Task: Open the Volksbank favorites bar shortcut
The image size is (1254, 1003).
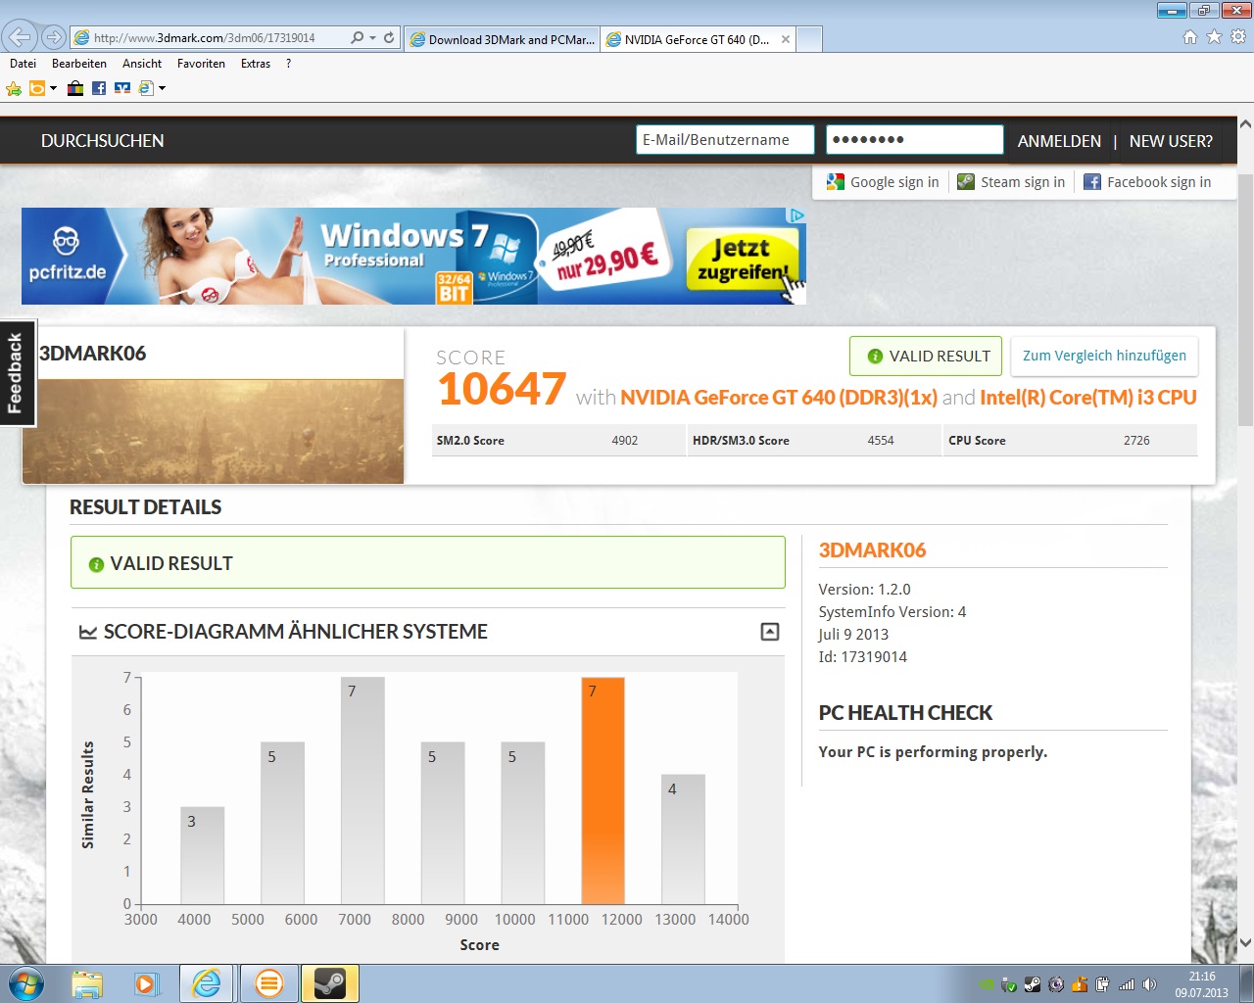Action: pos(122,88)
